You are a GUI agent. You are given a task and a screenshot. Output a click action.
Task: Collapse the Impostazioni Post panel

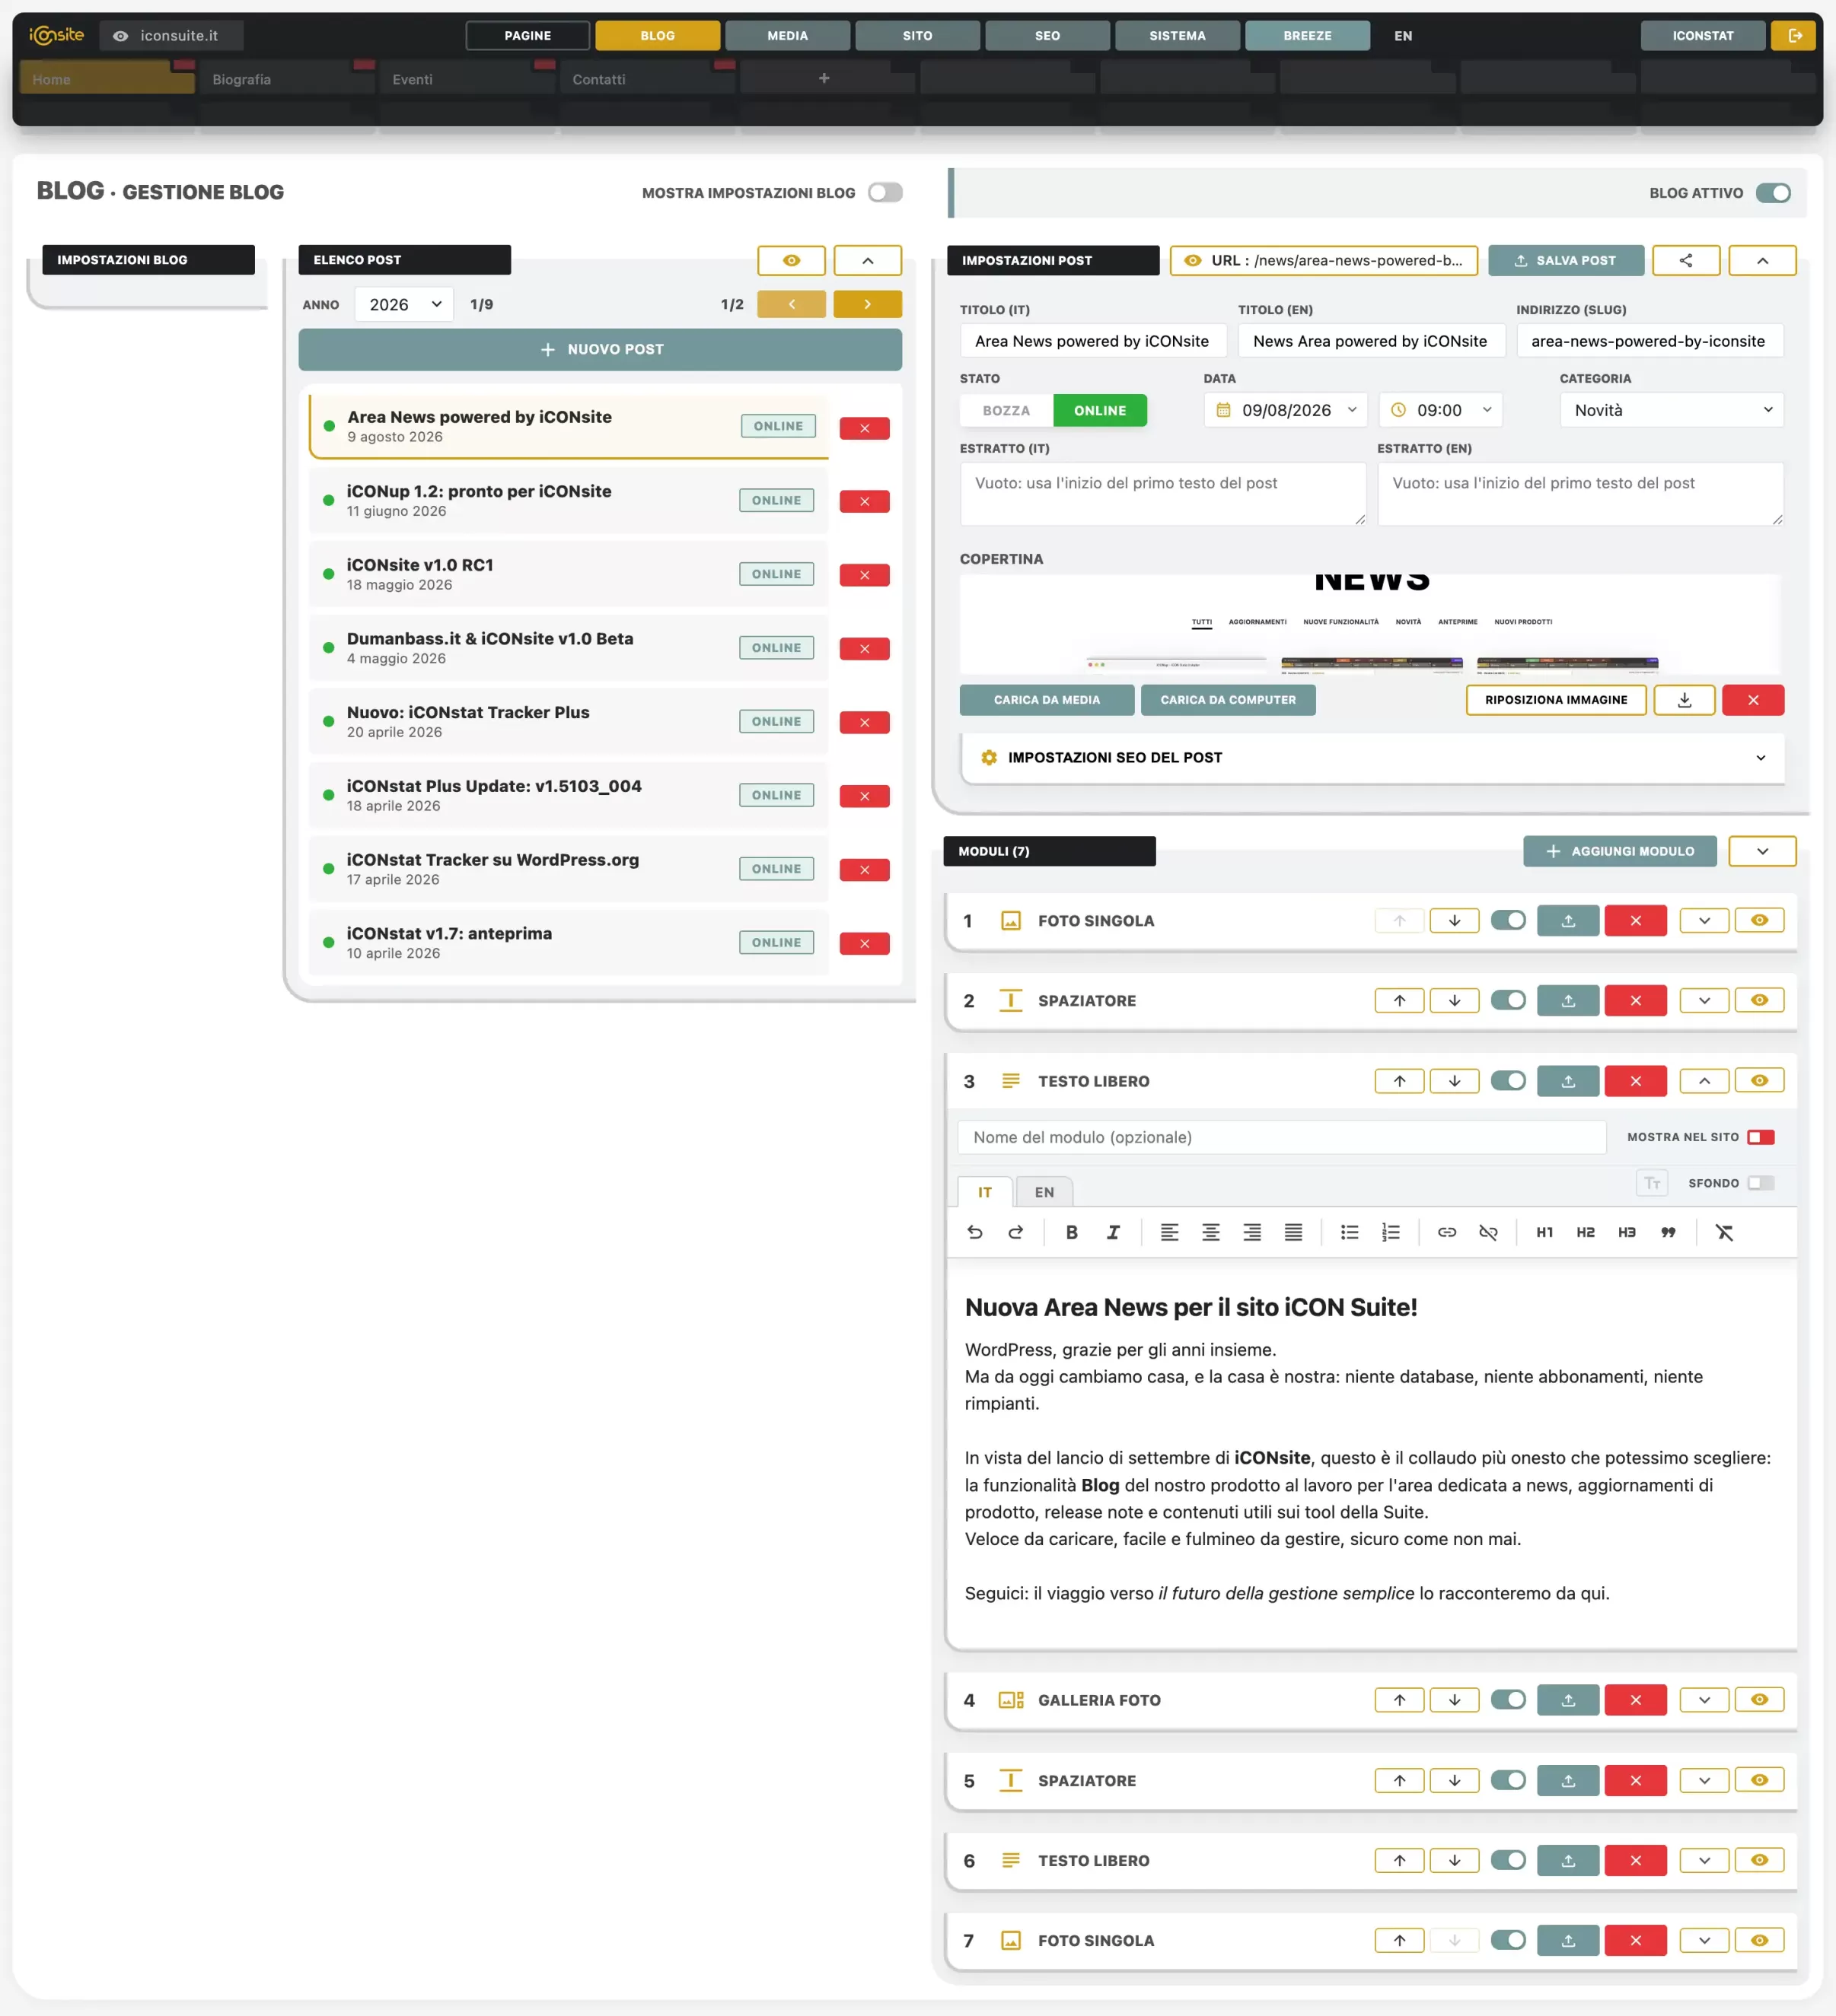pos(1762,260)
